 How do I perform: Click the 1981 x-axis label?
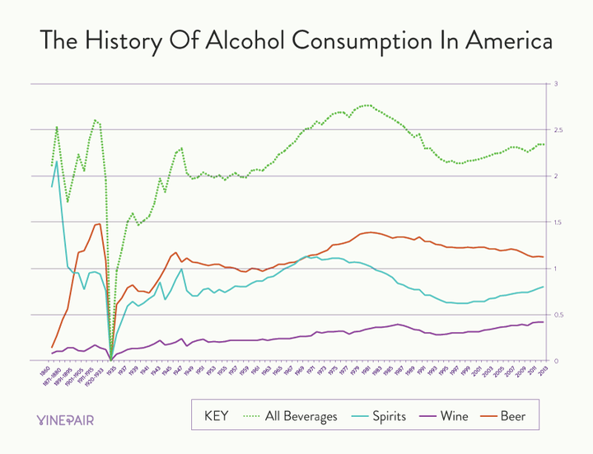pos(366,370)
